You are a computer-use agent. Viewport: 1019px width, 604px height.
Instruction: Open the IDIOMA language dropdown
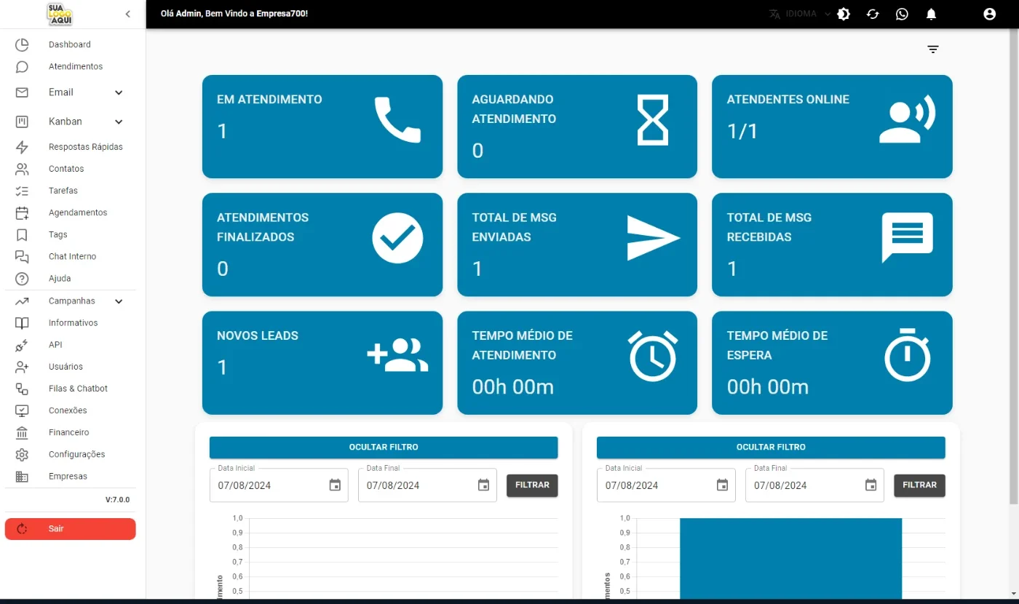pyautogui.click(x=800, y=14)
